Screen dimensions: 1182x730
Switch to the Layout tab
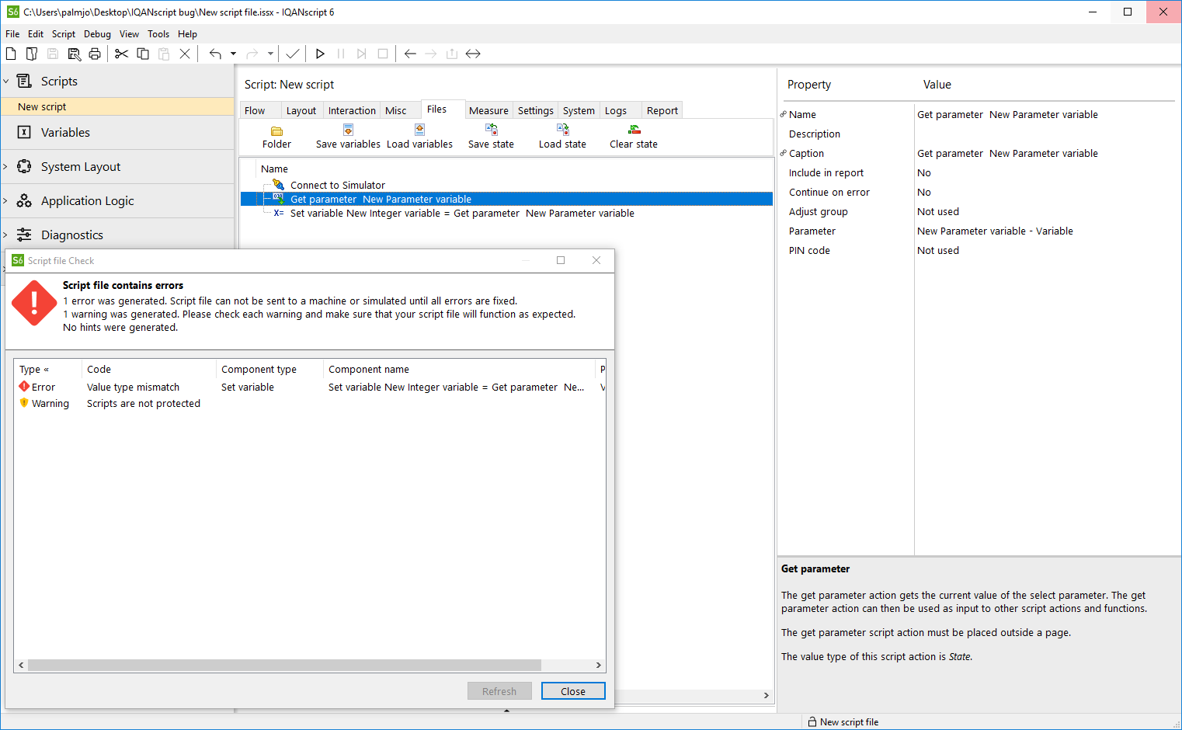pyautogui.click(x=301, y=110)
